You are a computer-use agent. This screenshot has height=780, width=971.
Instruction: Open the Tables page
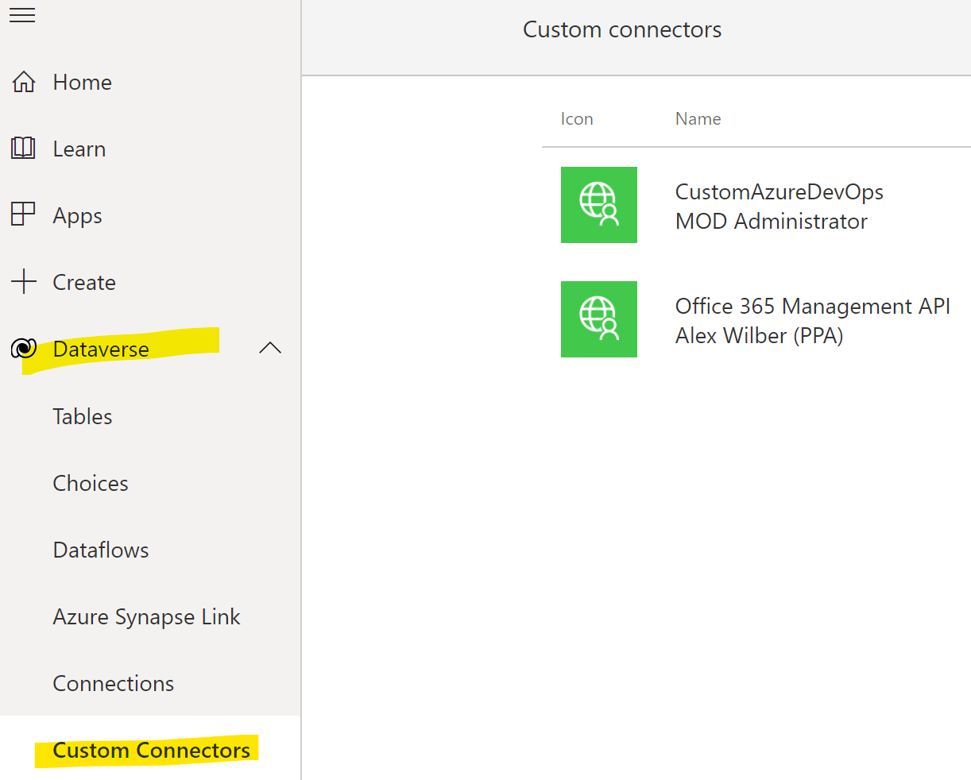point(82,415)
